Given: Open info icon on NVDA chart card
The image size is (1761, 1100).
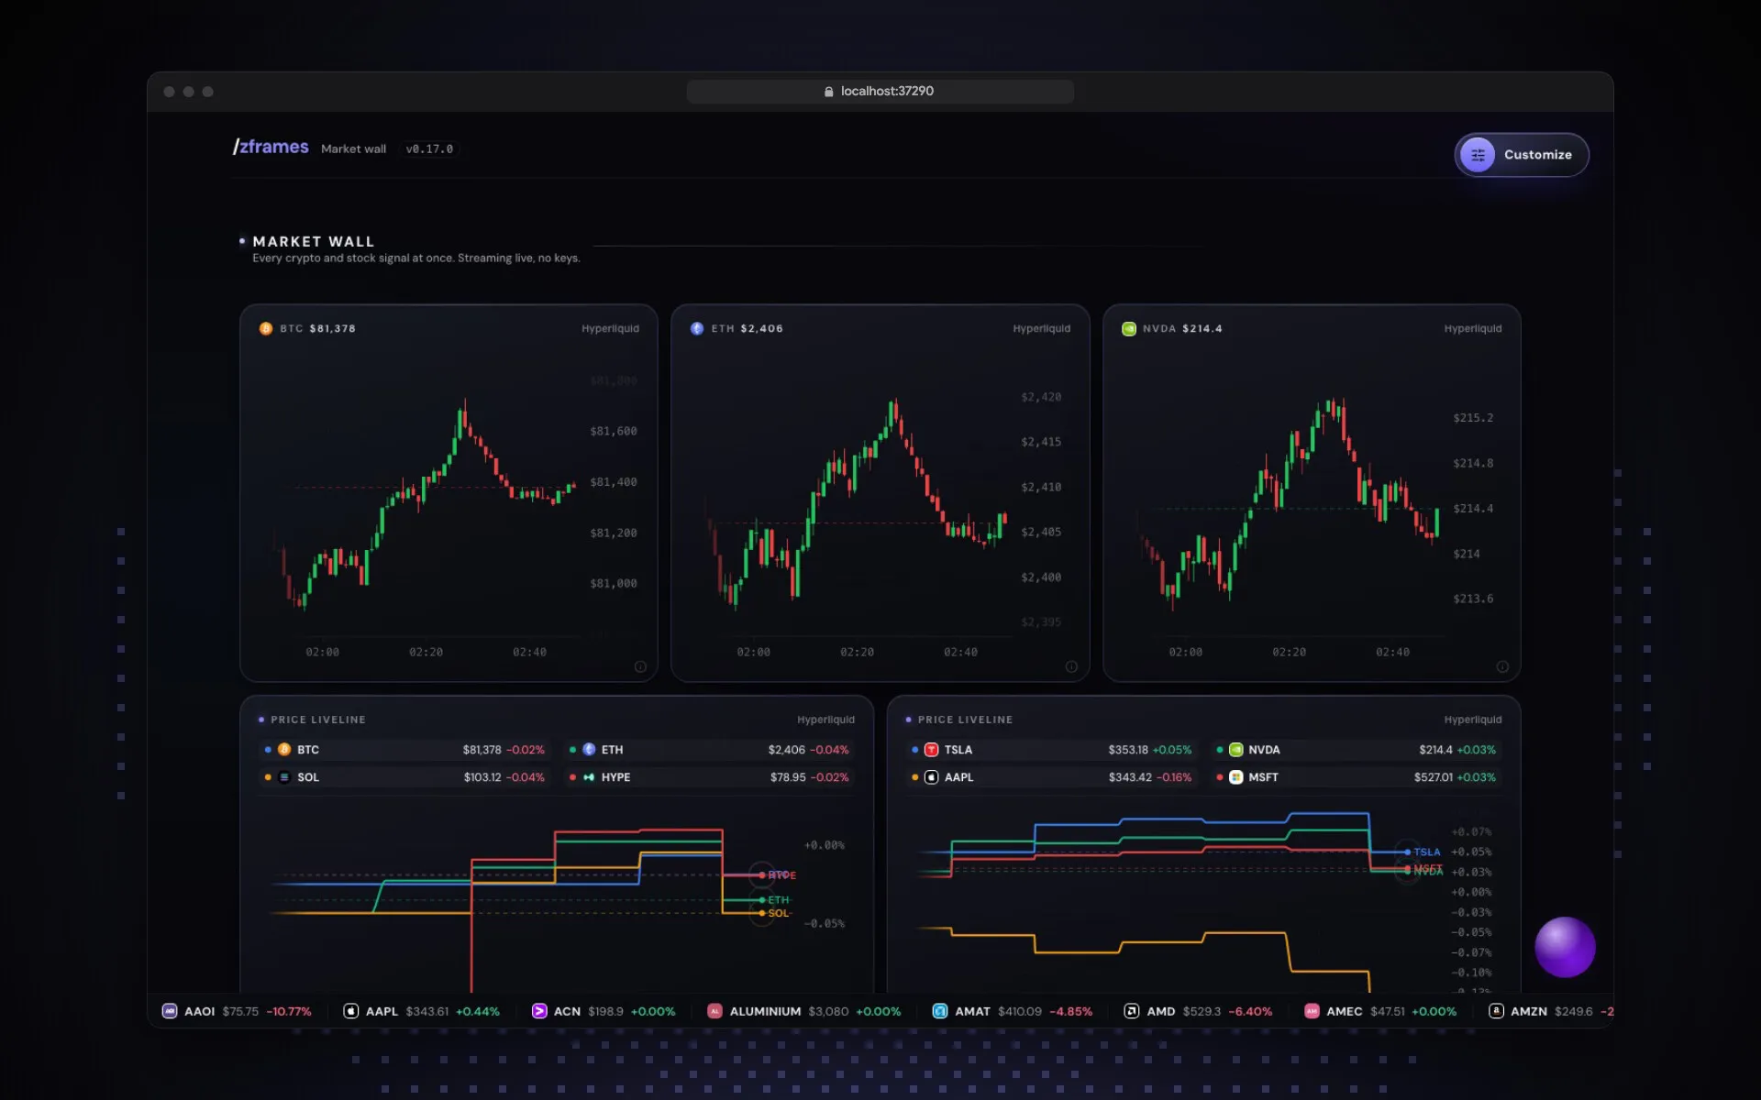Looking at the screenshot, I should click(1502, 666).
